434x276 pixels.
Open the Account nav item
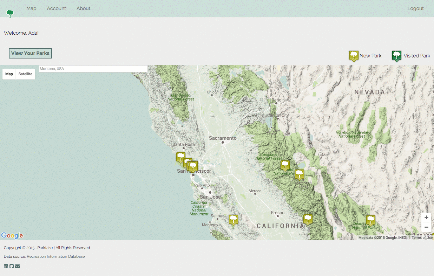click(57, 8)
